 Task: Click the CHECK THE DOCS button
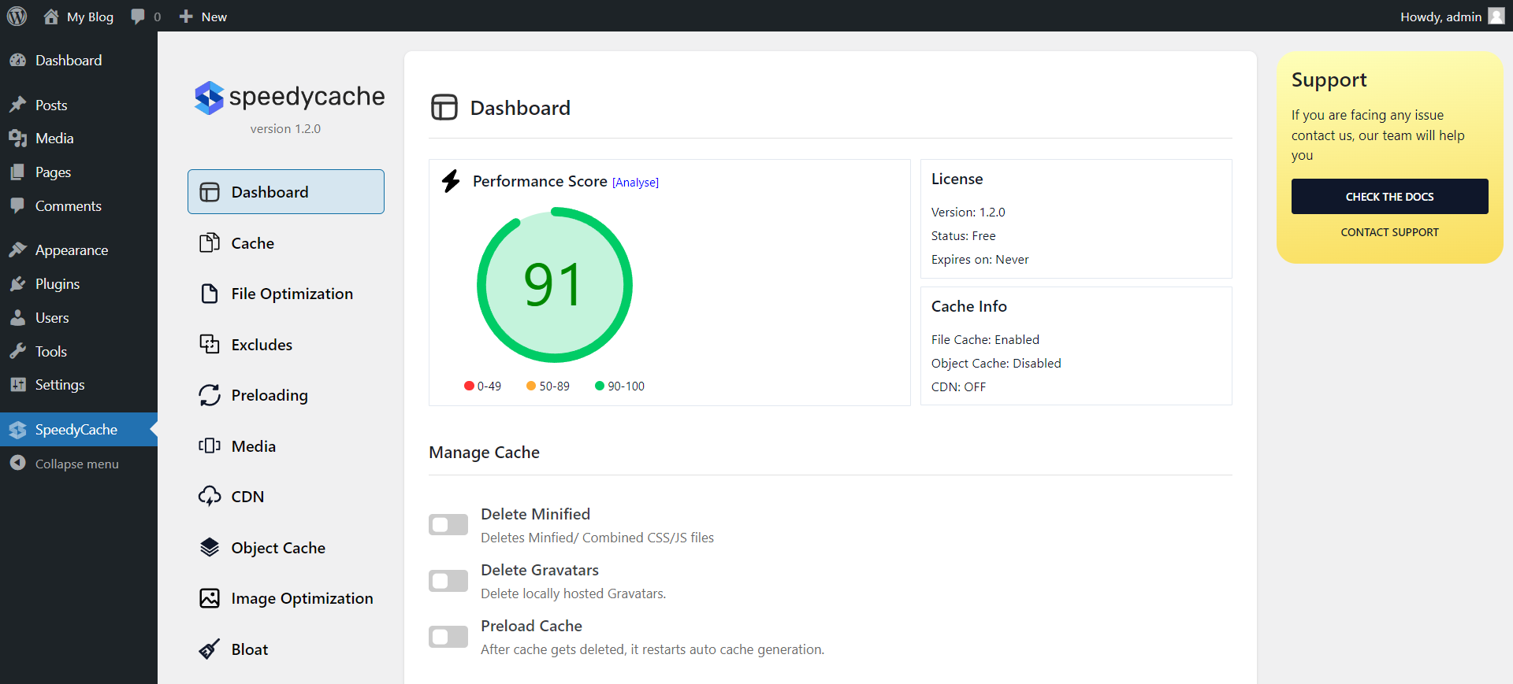(x=1389, y=197)
